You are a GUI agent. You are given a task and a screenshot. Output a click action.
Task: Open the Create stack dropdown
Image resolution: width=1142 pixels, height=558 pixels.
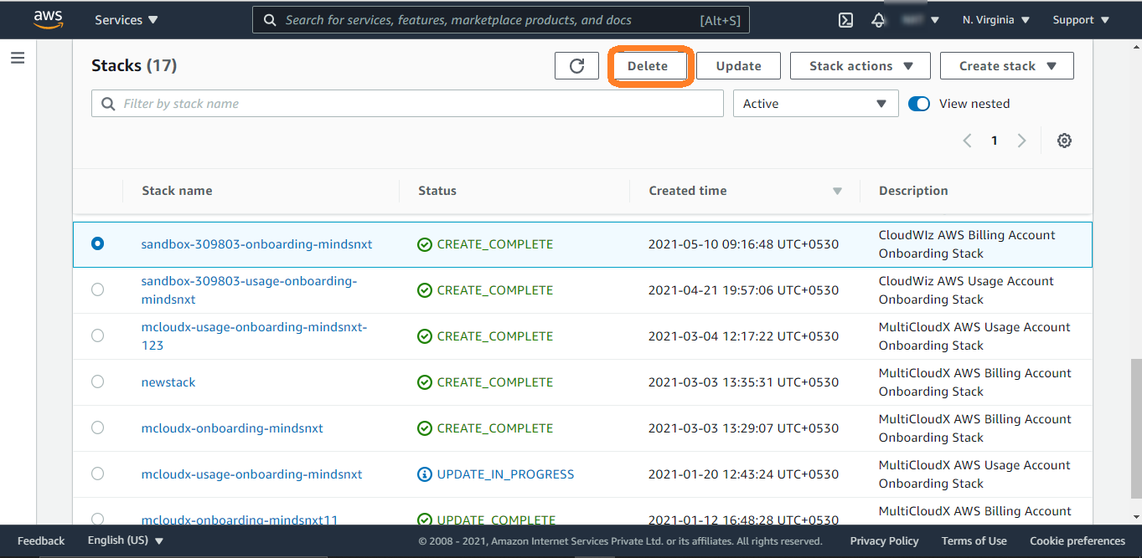1006,66
